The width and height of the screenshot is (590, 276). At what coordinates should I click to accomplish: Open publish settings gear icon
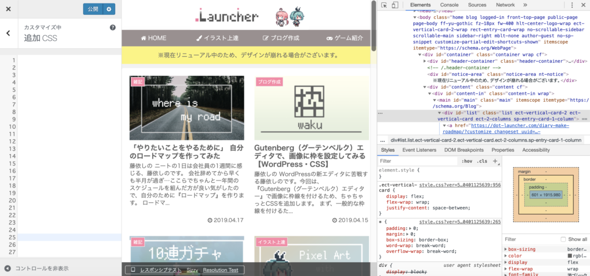[x=109, y=9]
